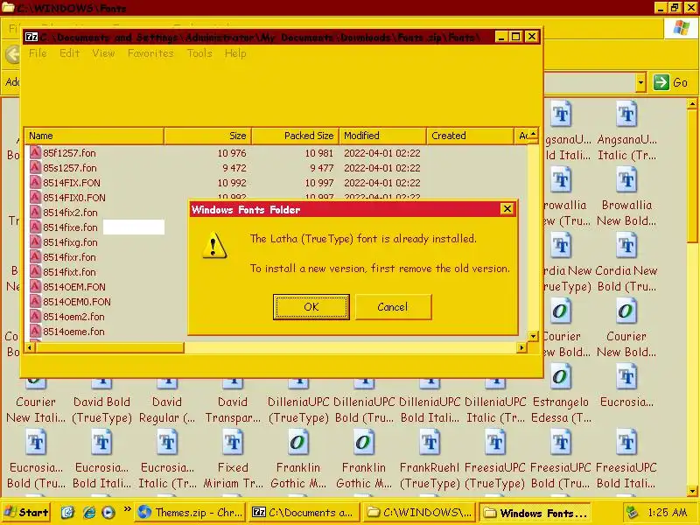Viewport: 700px width, 525px height.
Task: Open the Help menu in 7-Zip
Action: coord(235,53)
